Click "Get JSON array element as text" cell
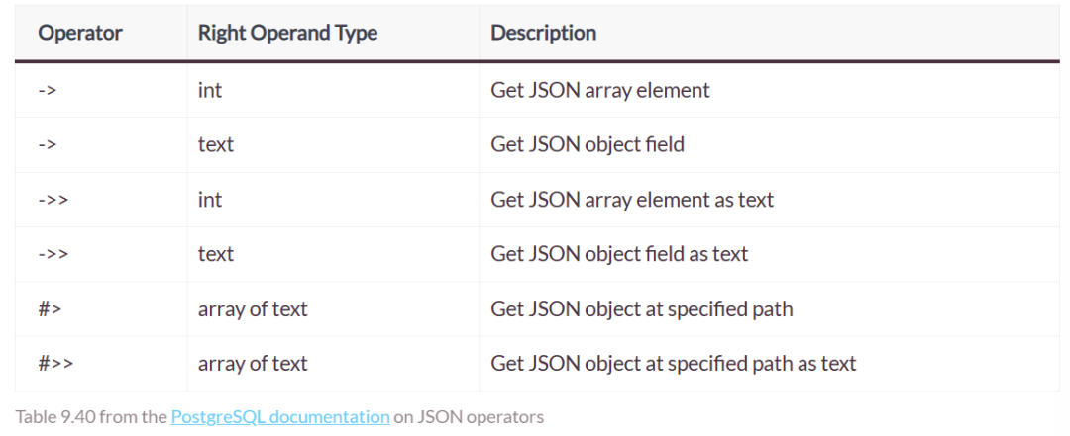Image resolution: width=1070 pixels, height=436 pixels. [632, 200]
